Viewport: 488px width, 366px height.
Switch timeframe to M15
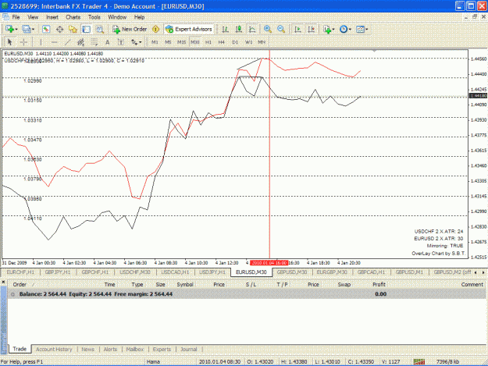pos(181,42)
